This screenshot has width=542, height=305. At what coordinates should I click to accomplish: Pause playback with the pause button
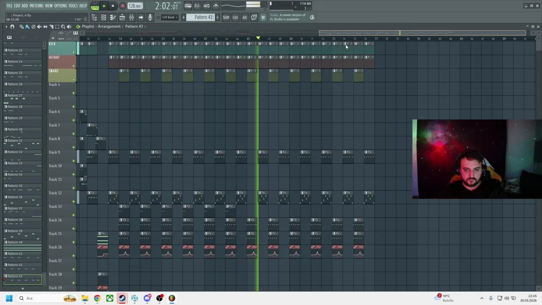(x=104, y=6)
